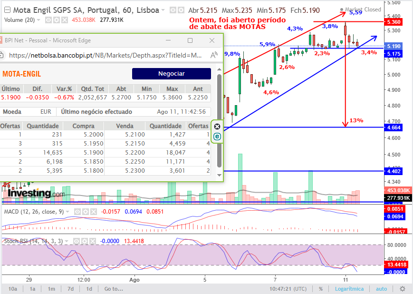Open settings gear for Mota Engil series
The width and height of the screenshot is (413, 294).
pos(181,10)
